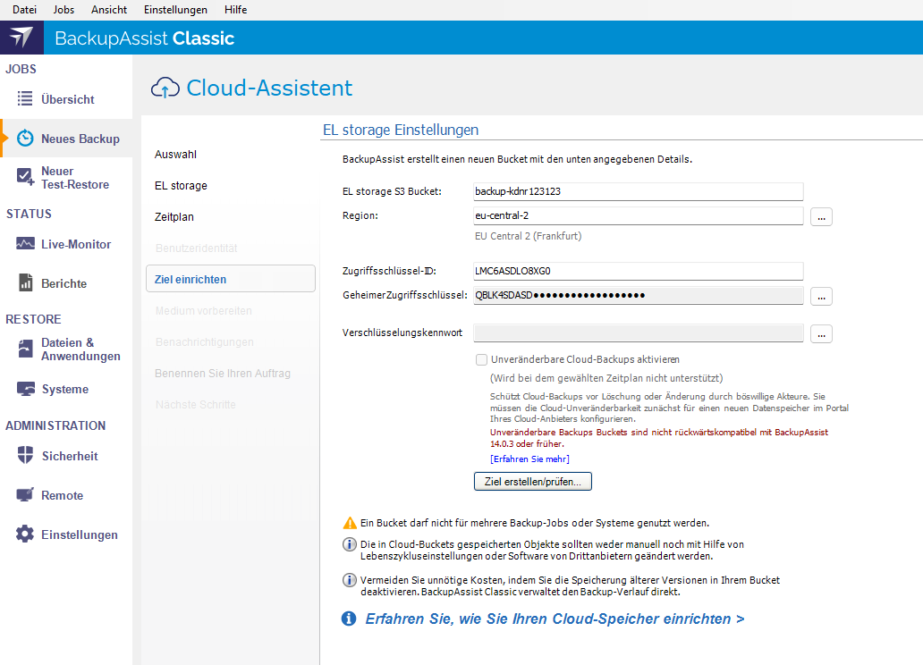
Task: Select the Zeitplan wizard step
Action: pyautogui.click(x=174, y=217)
